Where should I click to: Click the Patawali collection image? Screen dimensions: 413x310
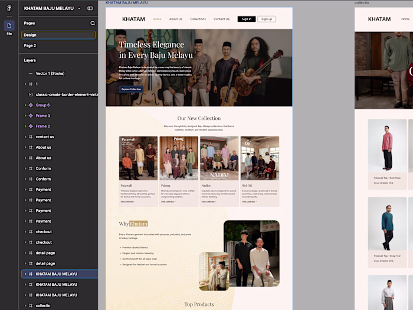coord(138,158)
